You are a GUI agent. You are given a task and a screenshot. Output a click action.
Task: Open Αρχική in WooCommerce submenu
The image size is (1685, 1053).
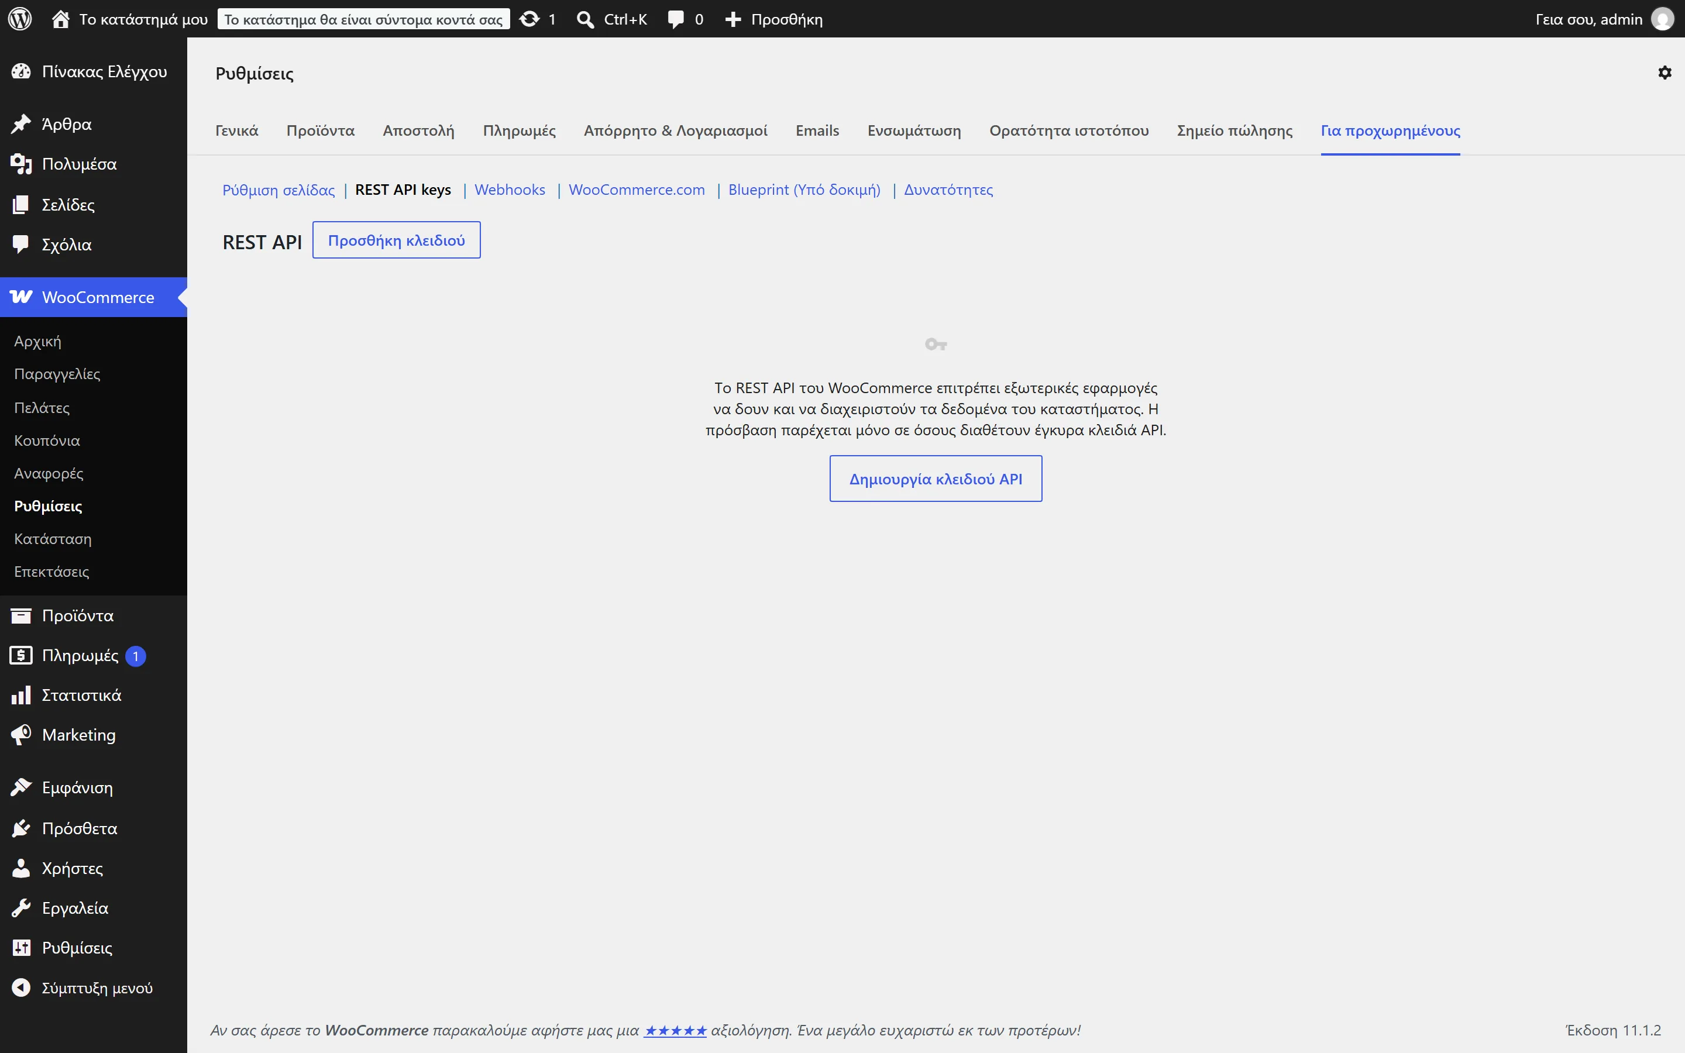coord(37,341)
